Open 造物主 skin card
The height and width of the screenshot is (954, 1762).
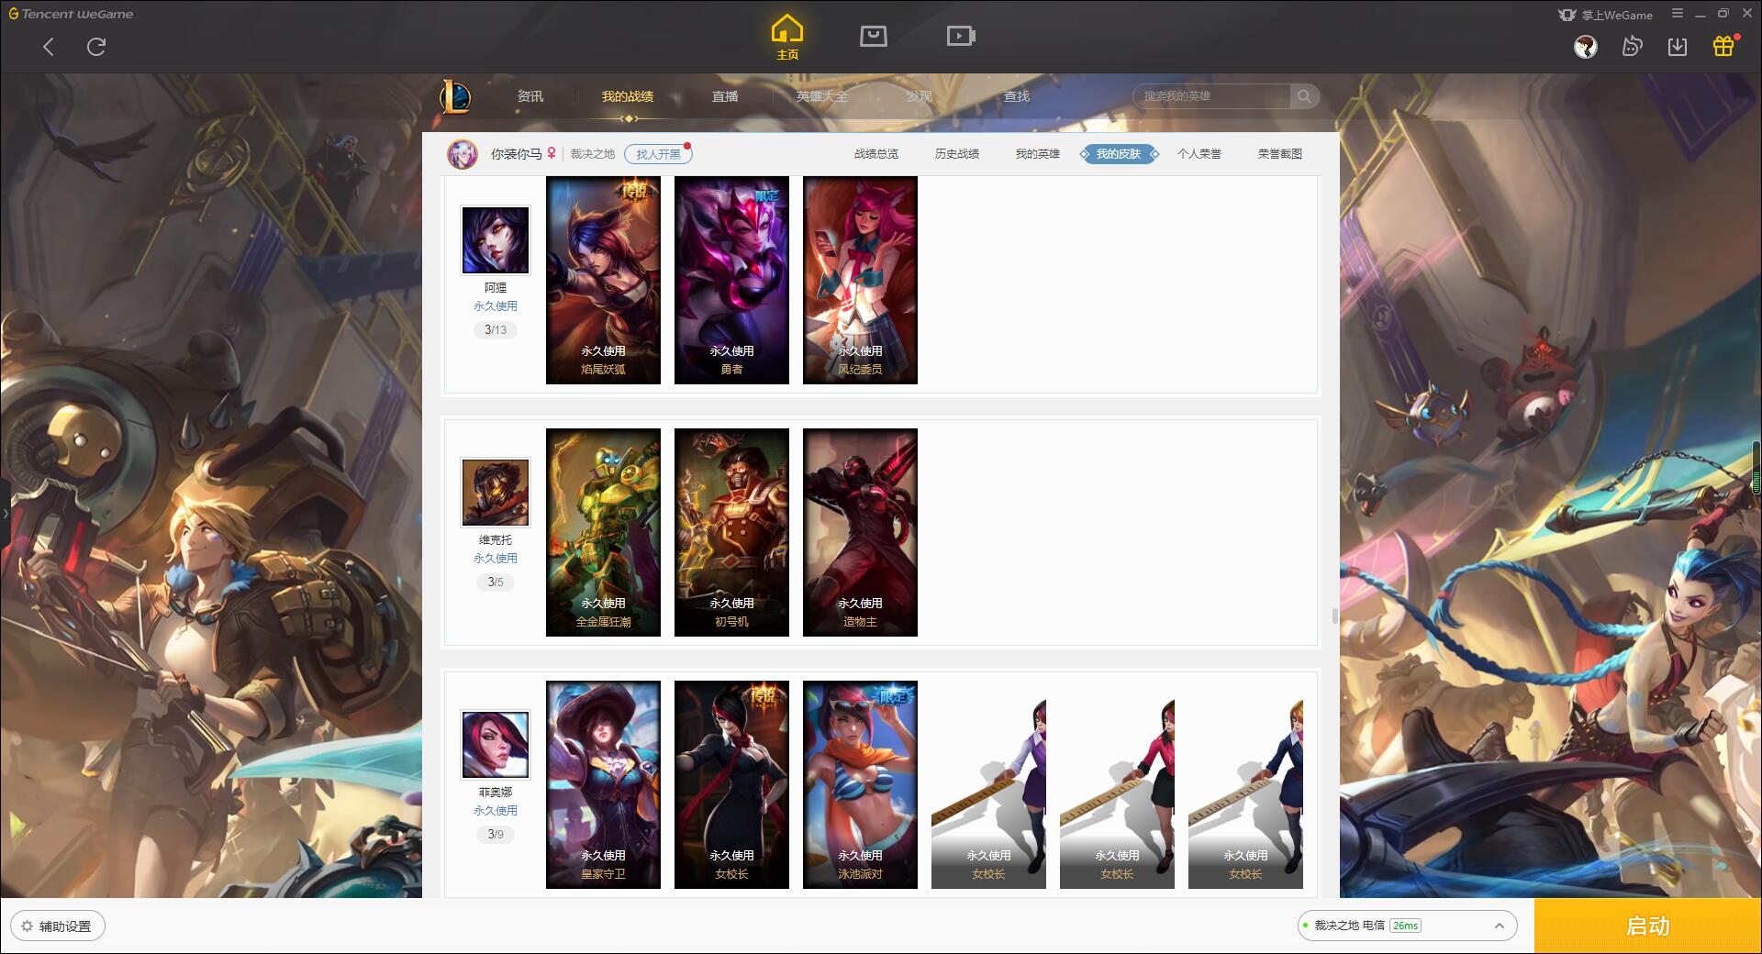pos(860,532)
